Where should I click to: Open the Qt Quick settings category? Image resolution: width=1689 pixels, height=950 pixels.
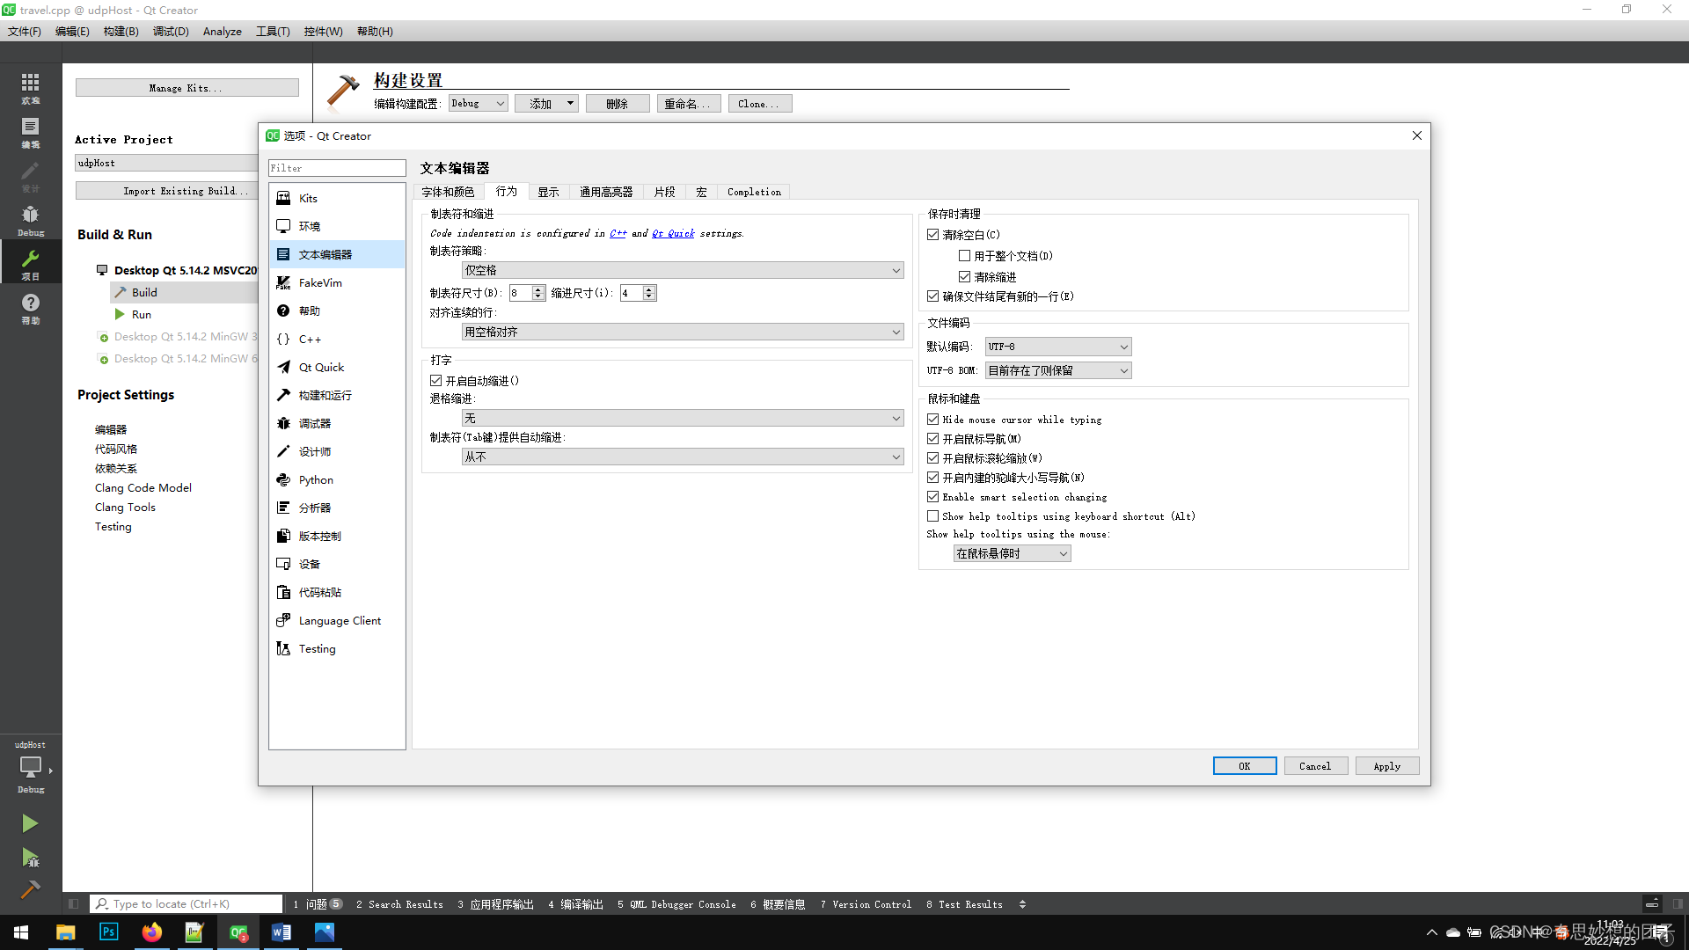320,367
